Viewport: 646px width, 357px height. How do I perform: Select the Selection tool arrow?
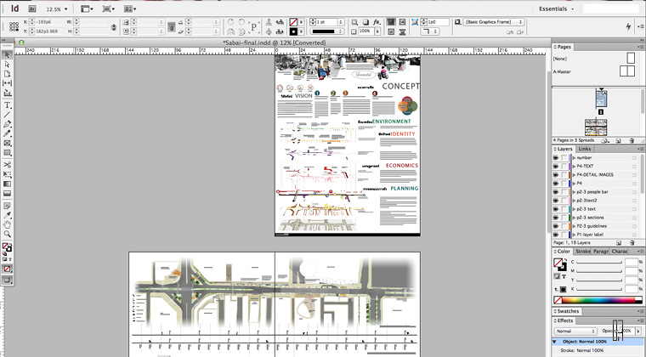[7, 54]
